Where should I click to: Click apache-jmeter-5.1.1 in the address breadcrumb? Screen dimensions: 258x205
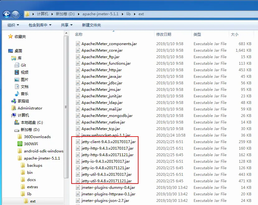(101, 14)
